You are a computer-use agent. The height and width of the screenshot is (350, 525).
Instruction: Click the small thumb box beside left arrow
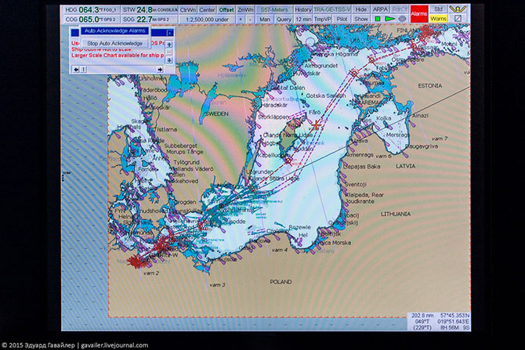[x=84, y=70]
